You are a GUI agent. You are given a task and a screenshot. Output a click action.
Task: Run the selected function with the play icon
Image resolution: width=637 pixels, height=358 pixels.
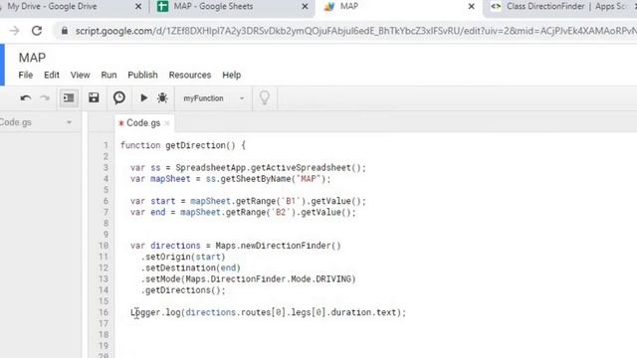coord(143,97)
